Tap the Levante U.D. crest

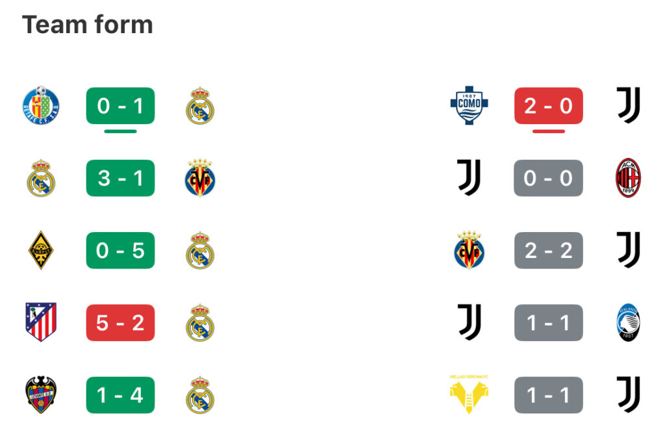(41, 395)
